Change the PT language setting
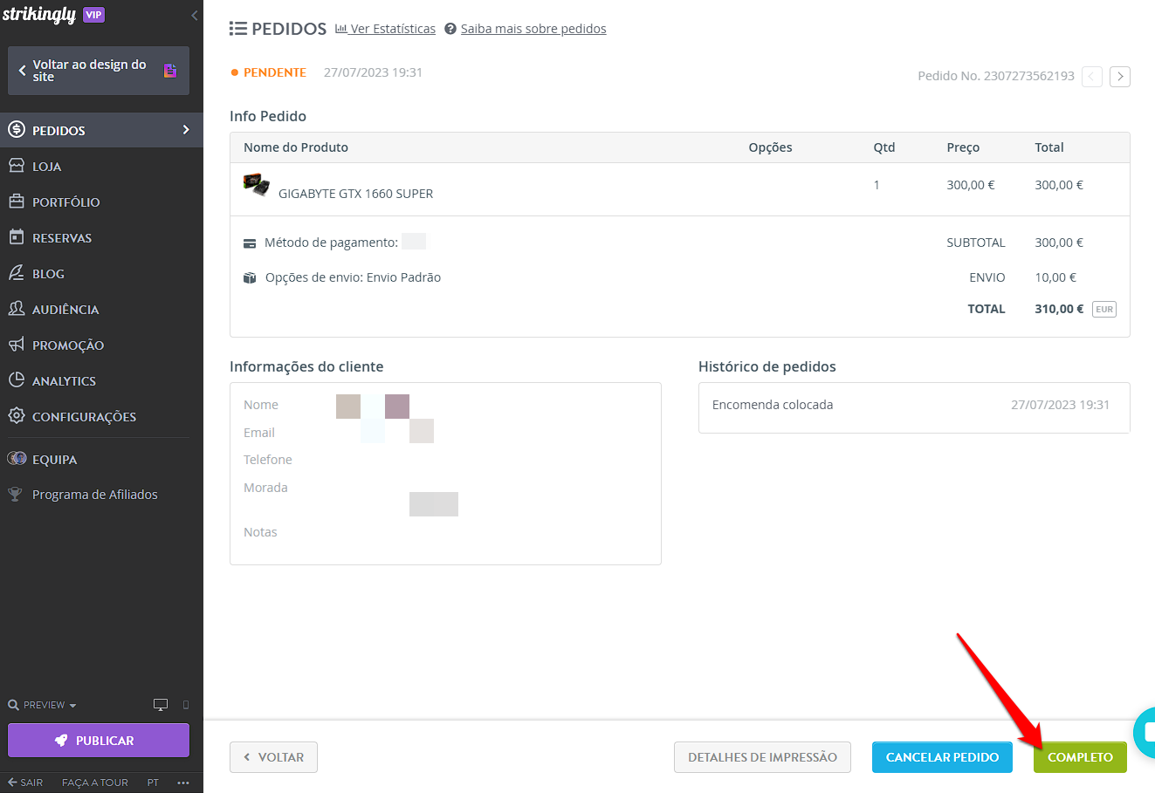Viewport: 1155px width, 793px height. pos(153,783)
